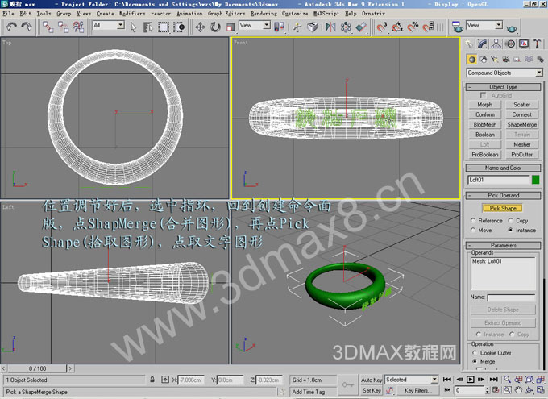This screenshot has height=399, width=548.
Task: Toggle the Selection Lock padlock icon
Action: tap(152, 380)
